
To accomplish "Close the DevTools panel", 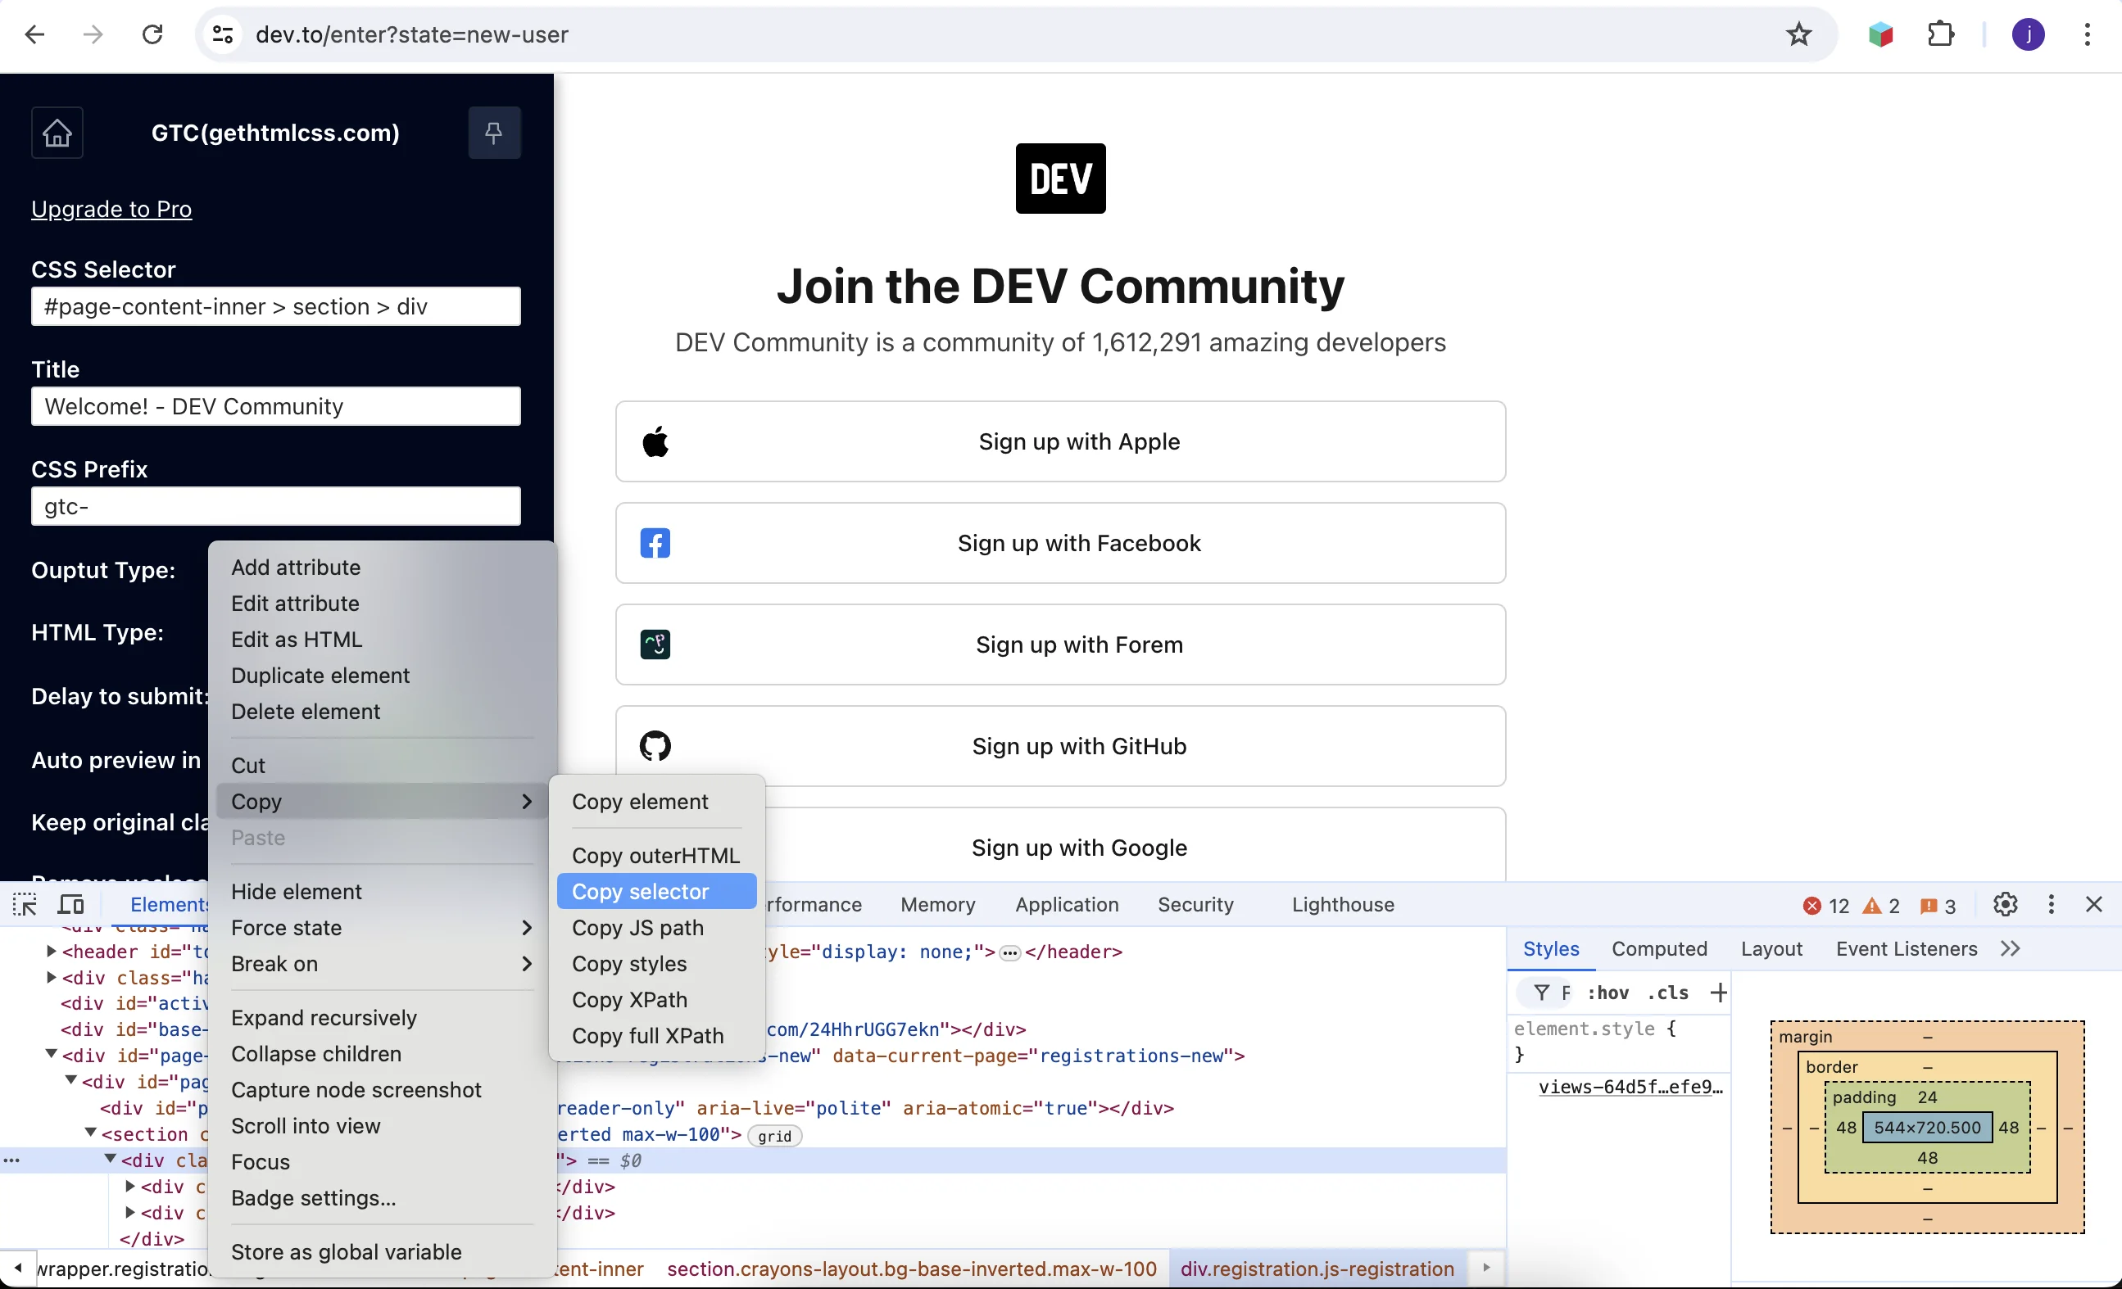I will (2093, 904).
